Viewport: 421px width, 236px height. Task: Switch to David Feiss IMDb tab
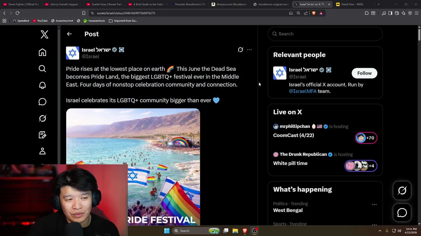click(352, 4)
